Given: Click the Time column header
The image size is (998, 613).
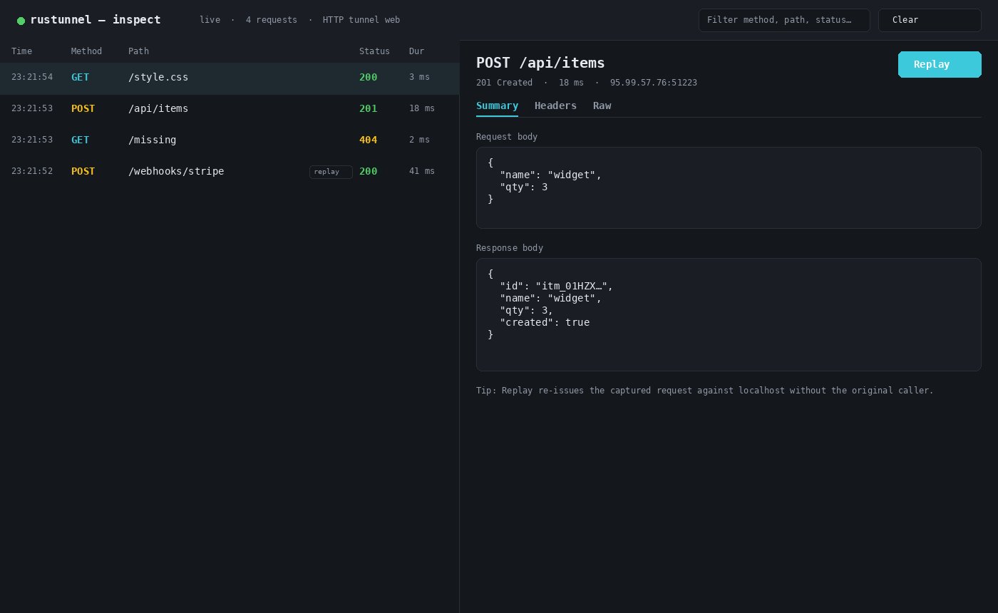Looking at the screenshot, I should pos(21,51).
